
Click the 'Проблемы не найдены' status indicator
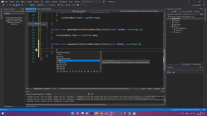coord(42,89)
